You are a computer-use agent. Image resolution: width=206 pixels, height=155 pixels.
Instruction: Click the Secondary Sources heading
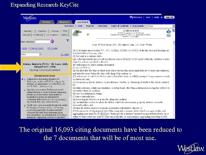click(45, 76)
